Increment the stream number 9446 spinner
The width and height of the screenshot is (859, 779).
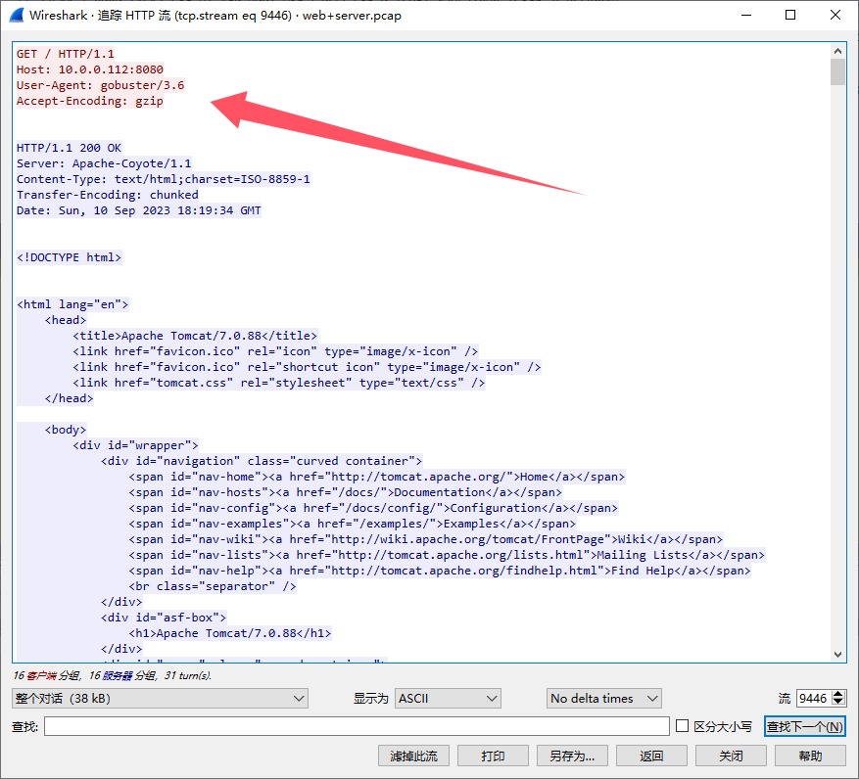pos(836,694)
